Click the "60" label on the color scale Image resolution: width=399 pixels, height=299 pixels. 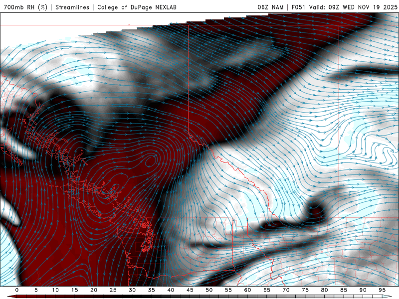247,290
